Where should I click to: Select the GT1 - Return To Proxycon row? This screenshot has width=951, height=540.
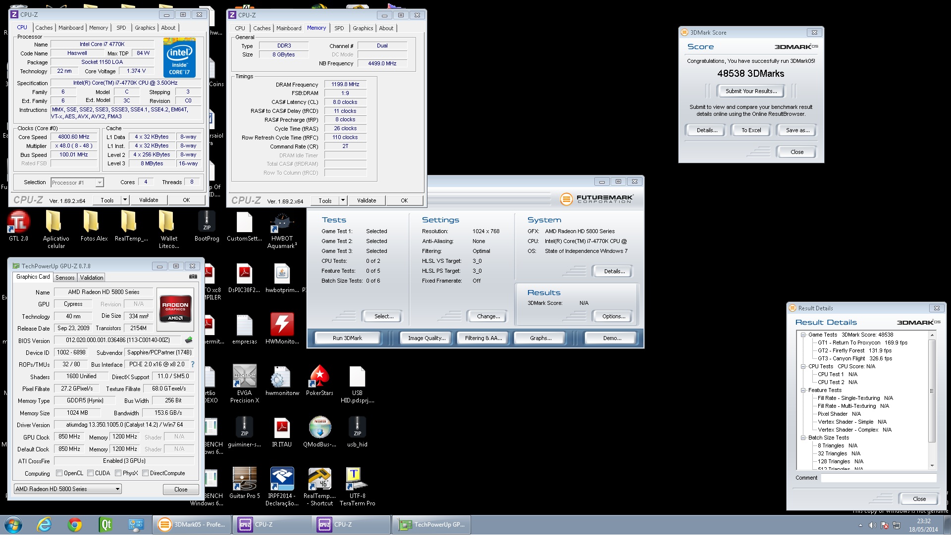862,343
